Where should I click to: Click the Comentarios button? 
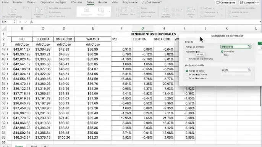pos(226,3)
